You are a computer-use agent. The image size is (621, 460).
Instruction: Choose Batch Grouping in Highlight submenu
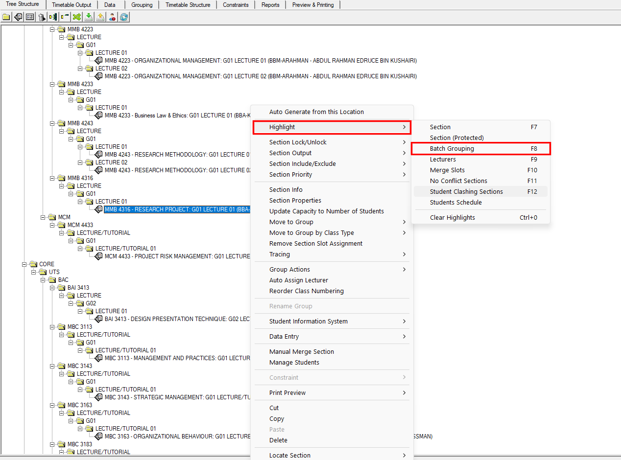[480, 148]
